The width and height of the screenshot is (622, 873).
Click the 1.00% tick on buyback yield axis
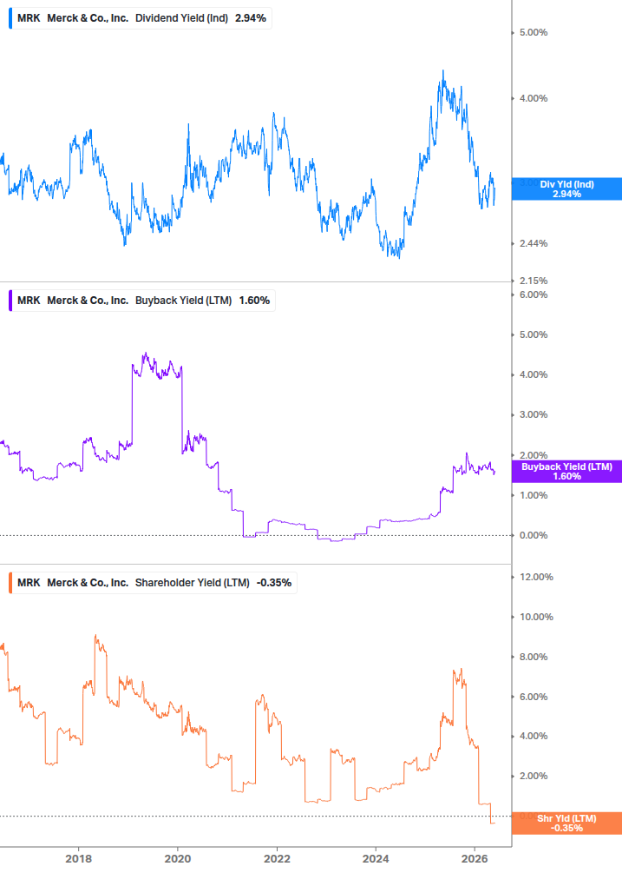534,495
